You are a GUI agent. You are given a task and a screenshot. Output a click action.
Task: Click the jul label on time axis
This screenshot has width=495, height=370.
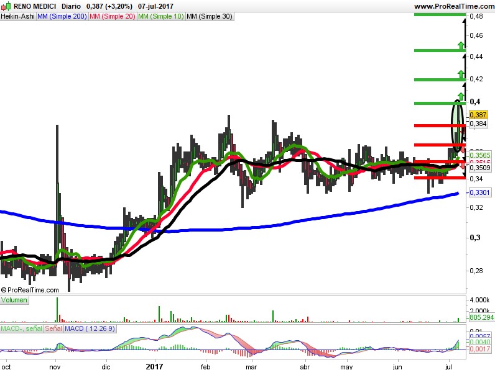(x=448, y=367)
